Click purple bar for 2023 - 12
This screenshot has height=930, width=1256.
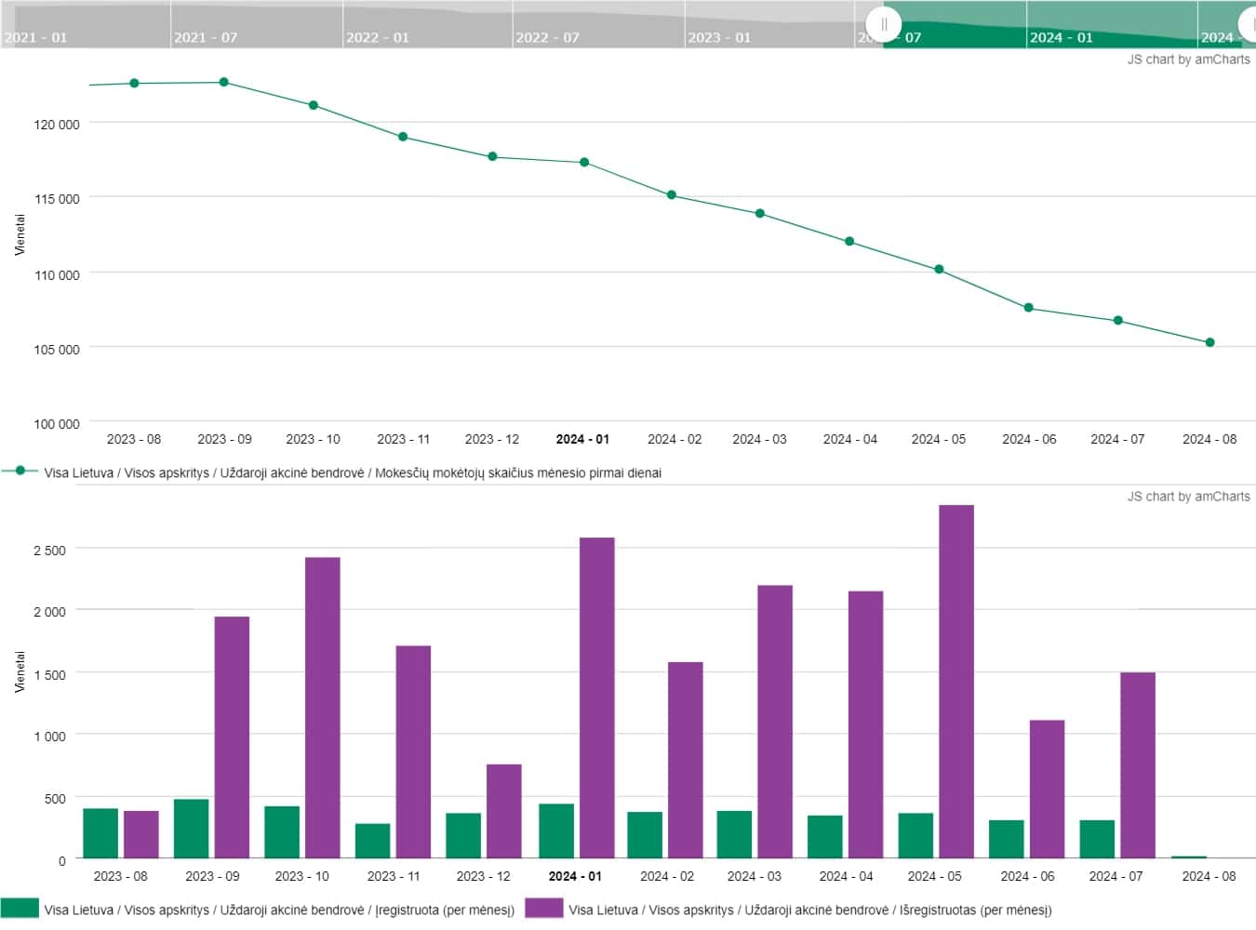(504, 811)
